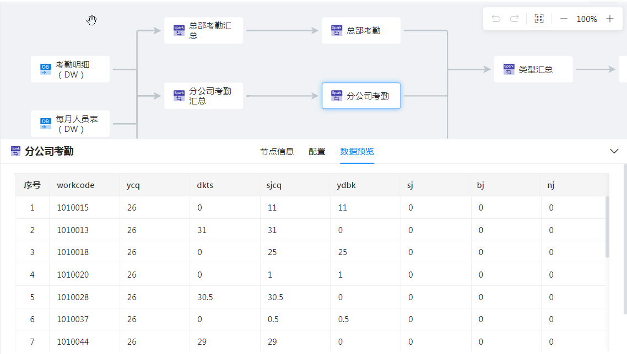Click the redo arrow icon
The width and height of the screenshot is (627, 354).
click(514, 19)
